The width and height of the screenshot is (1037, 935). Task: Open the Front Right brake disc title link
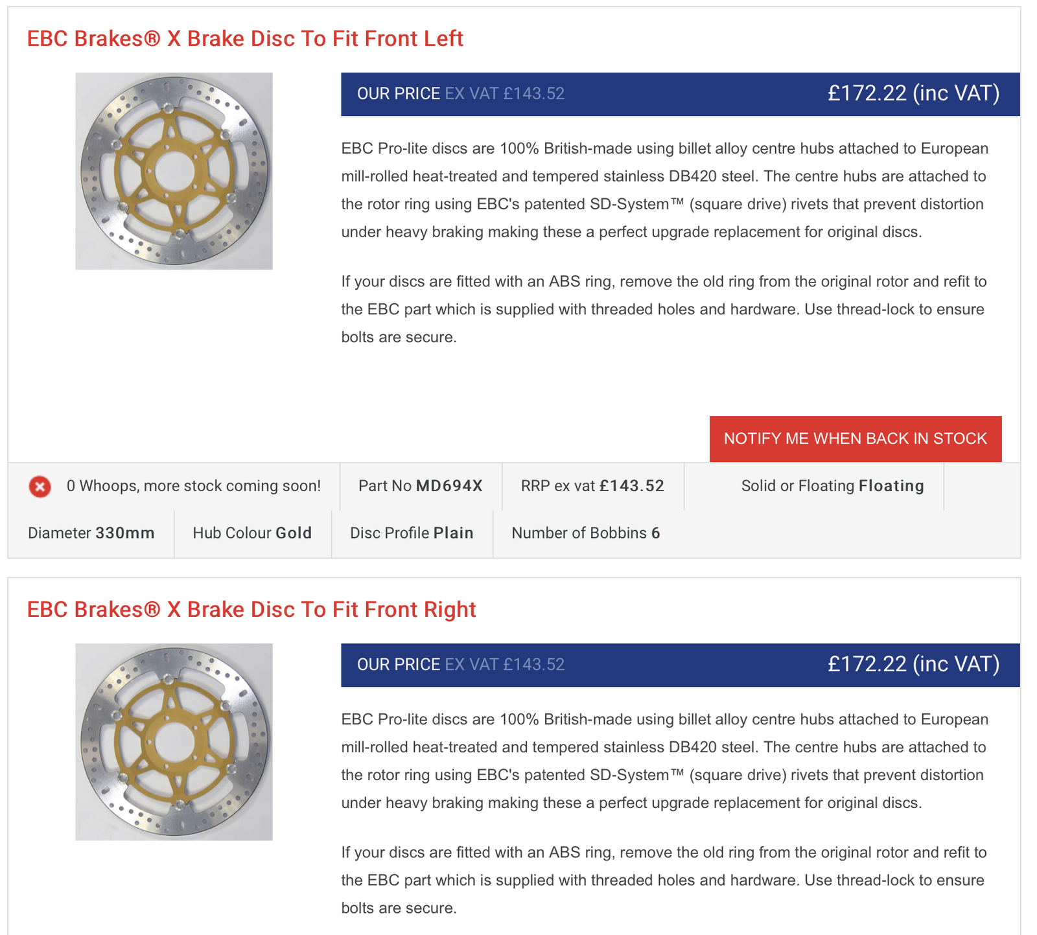251,610
